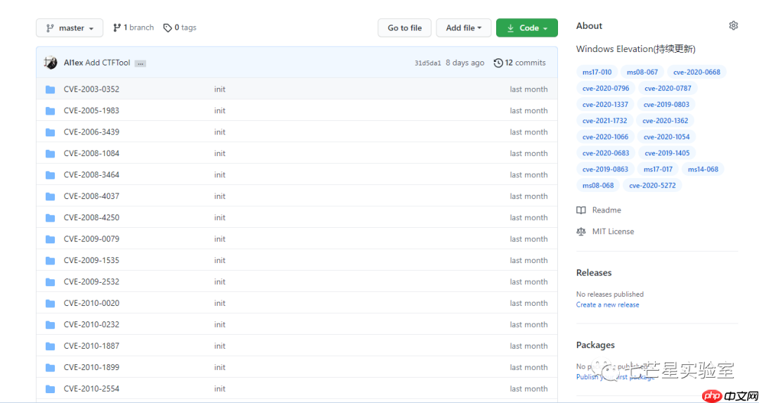The width and height of the screenshot is (759, 403).
Task: Open the CVE-2009-1535 folder name
Action: pos(91,260)
